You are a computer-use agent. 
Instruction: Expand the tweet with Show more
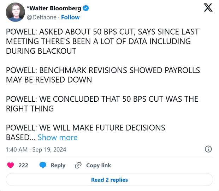(58, 137)
